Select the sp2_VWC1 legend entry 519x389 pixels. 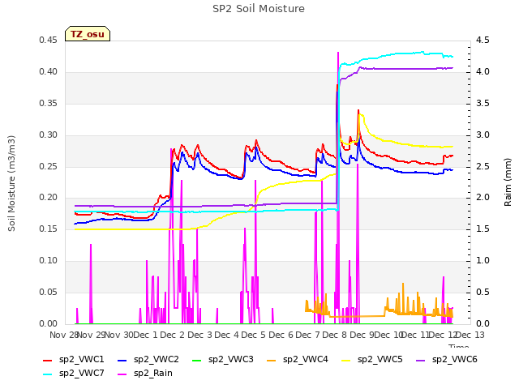pyautogui.click(x=74, y=359)
